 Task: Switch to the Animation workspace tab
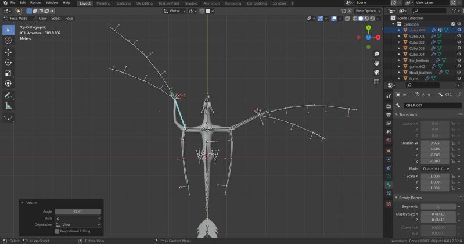(x=211, y=3)
